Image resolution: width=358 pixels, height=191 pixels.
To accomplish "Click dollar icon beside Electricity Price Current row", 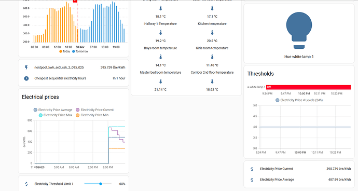I will point(252,169).
